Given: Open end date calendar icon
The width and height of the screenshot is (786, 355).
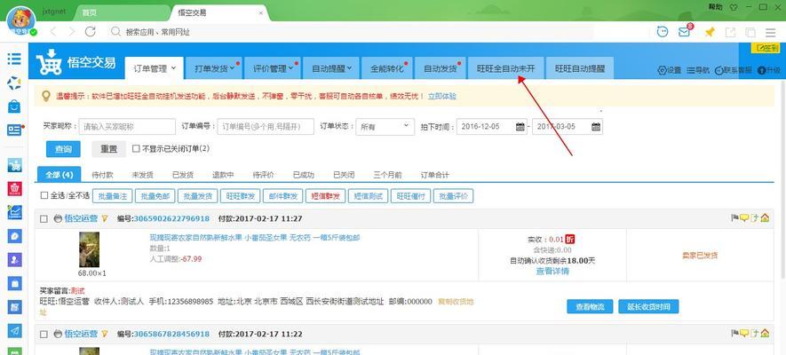Looking at the screenshot, I should tap(596, 127).
